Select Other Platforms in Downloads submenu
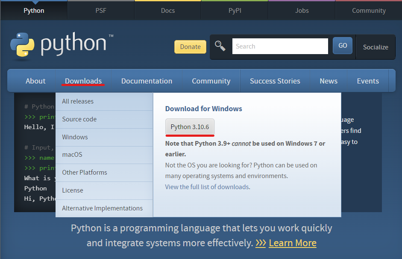Screen dimensions: 402x259 104,173
